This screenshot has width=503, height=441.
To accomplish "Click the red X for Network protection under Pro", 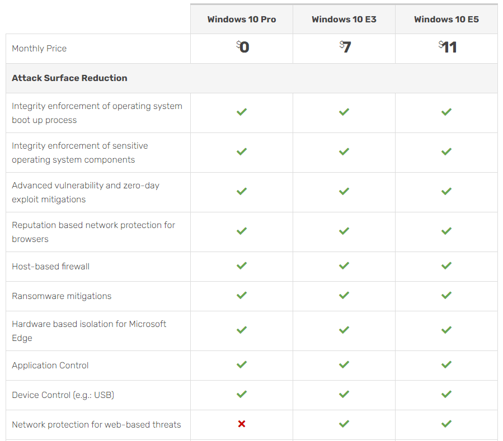I will 242,424.
